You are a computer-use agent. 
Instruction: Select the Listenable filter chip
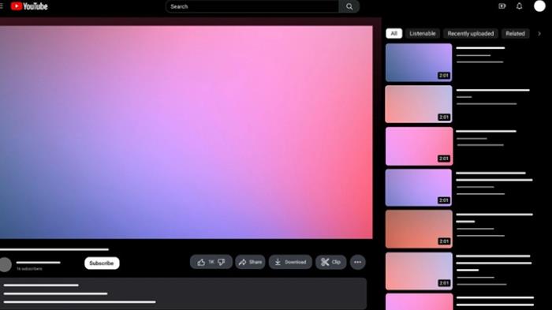(x=423, y=33)
